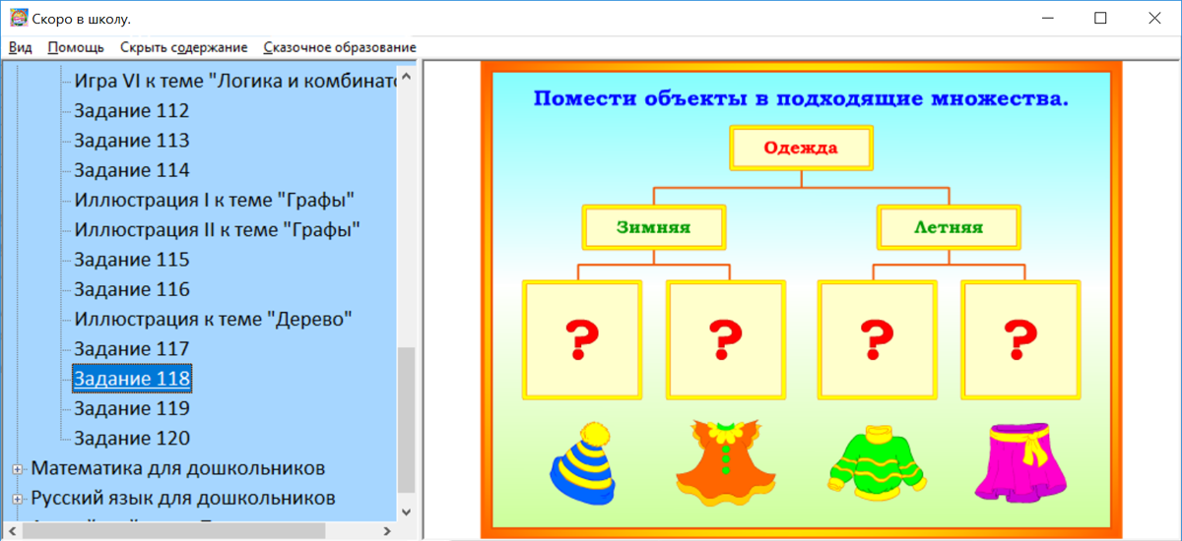Click the tree vertical scrollbar thumb
The width and height of the screenshot is (1182, 541).
pyautogui.click(x=406, y=420)
